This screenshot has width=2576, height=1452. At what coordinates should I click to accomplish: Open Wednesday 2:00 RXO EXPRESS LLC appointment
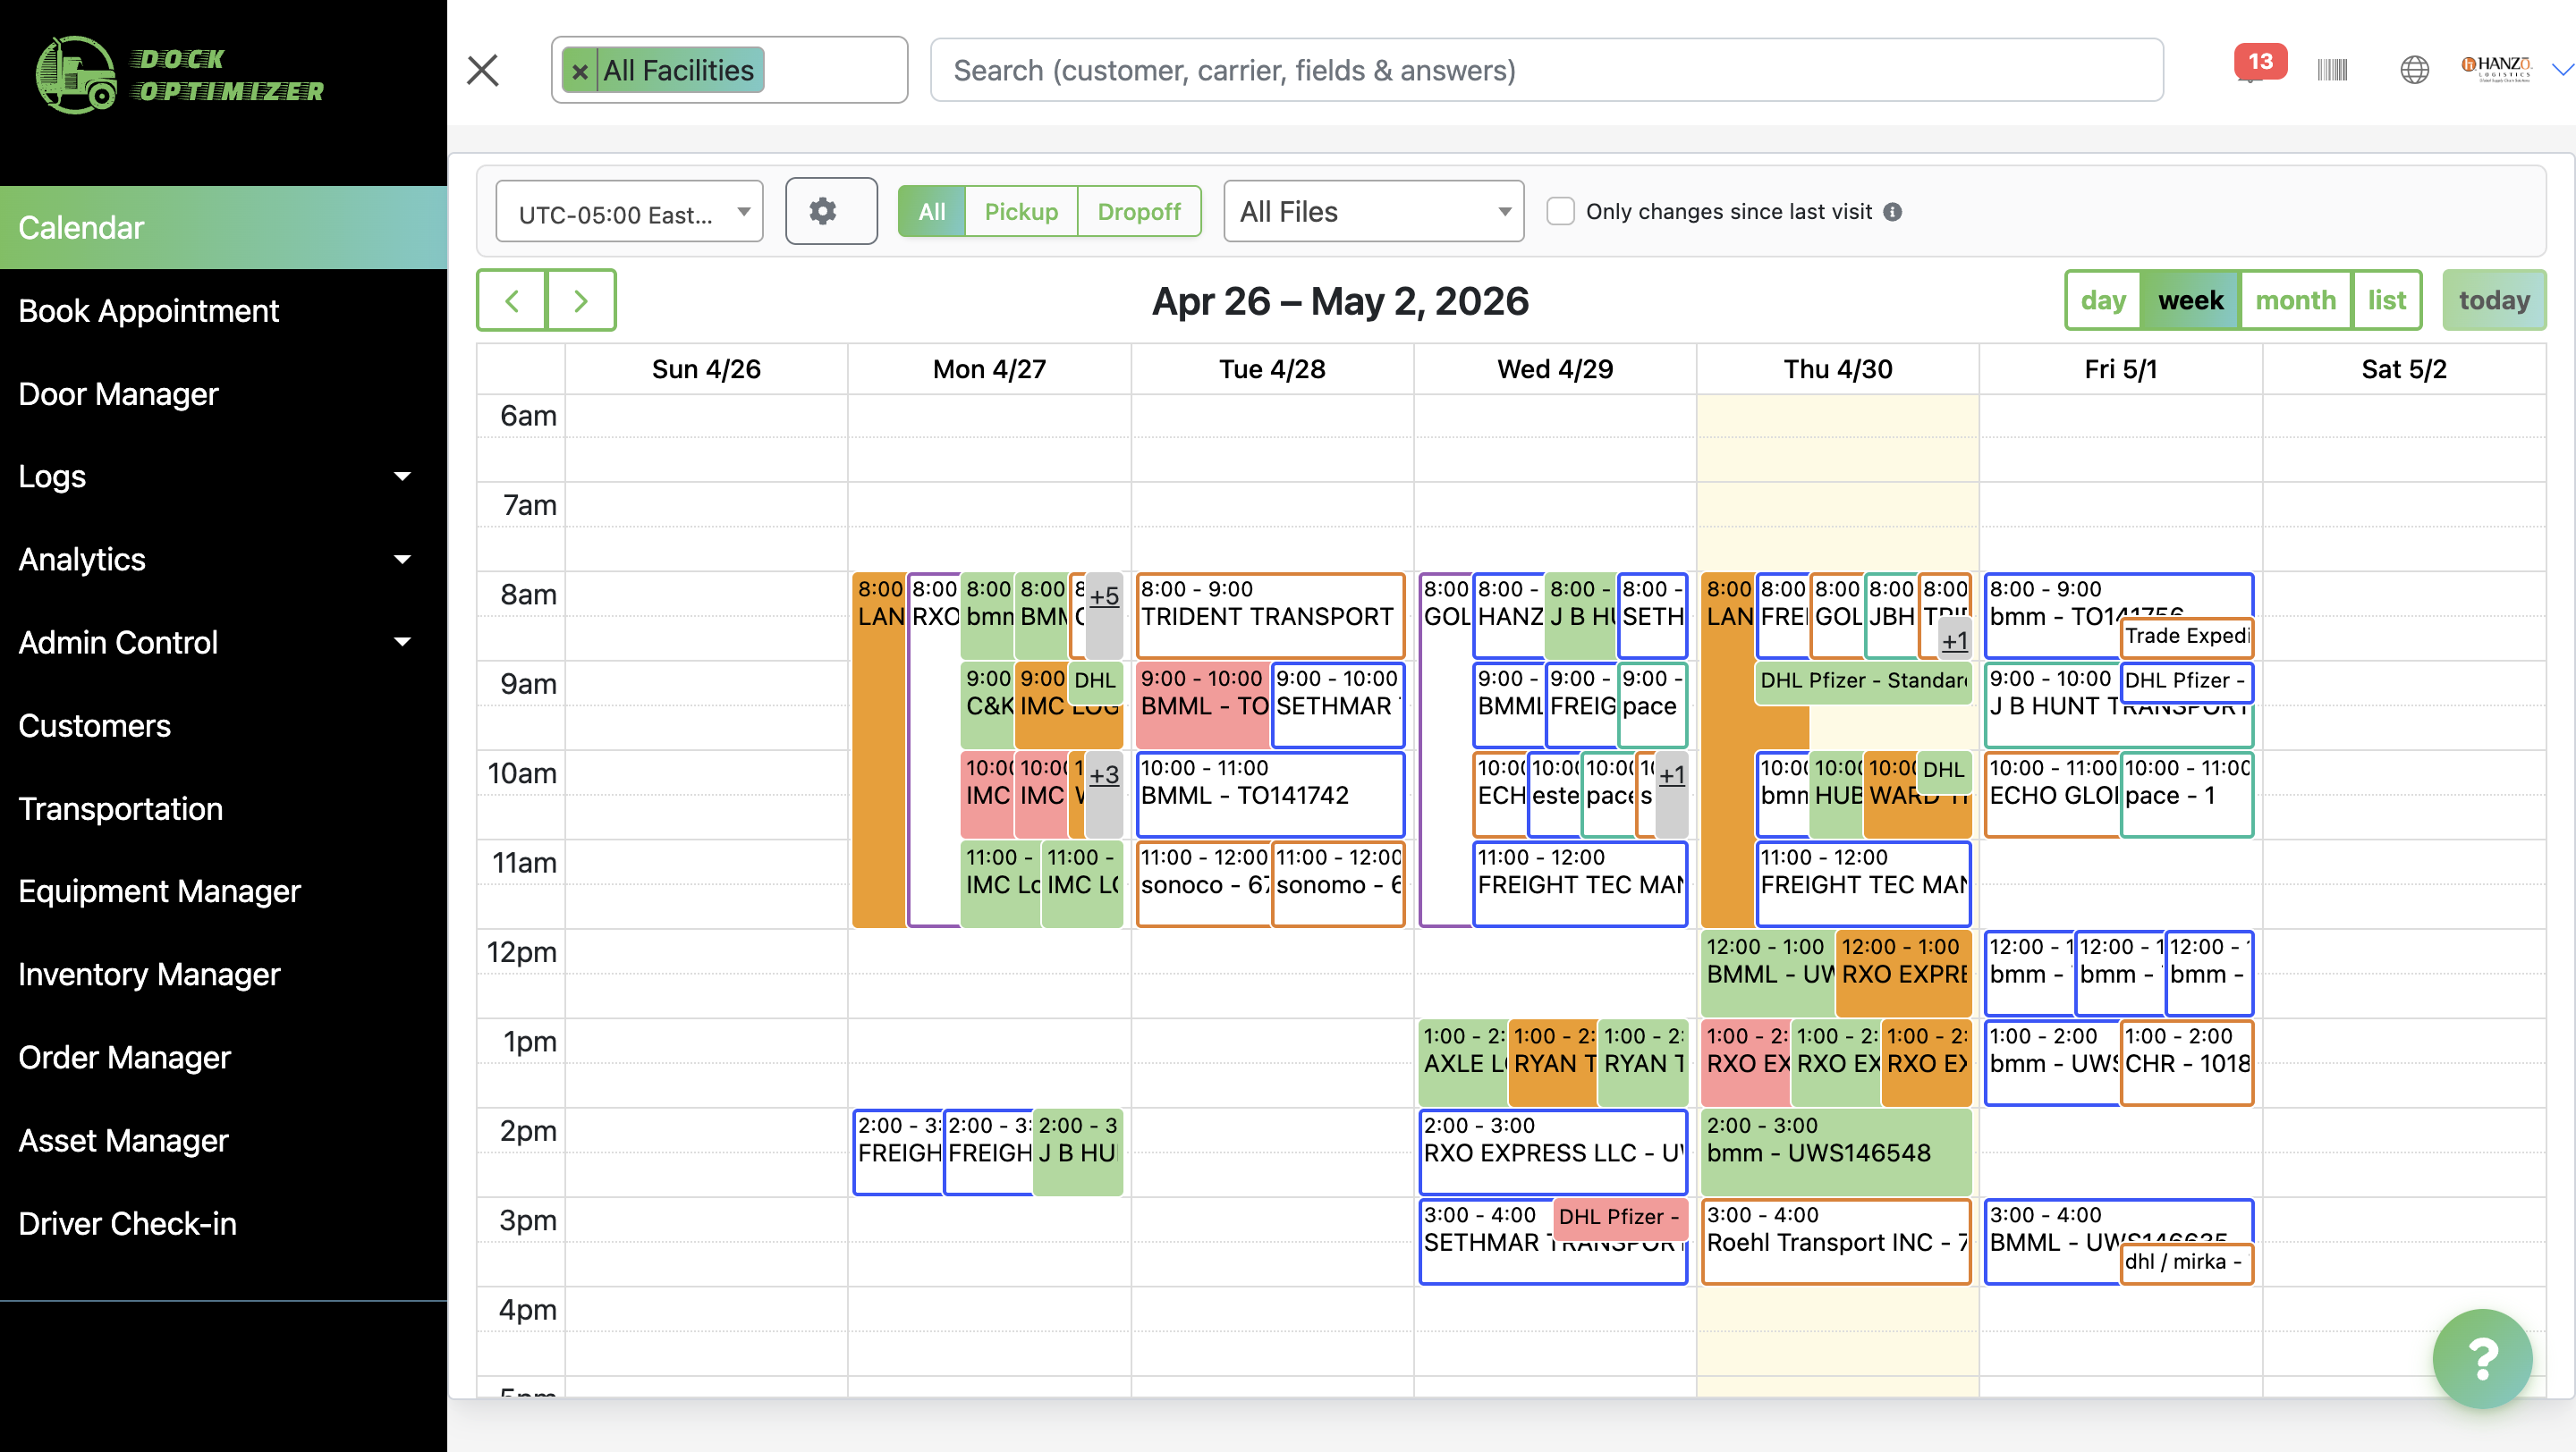[x=1553, y=1152]
